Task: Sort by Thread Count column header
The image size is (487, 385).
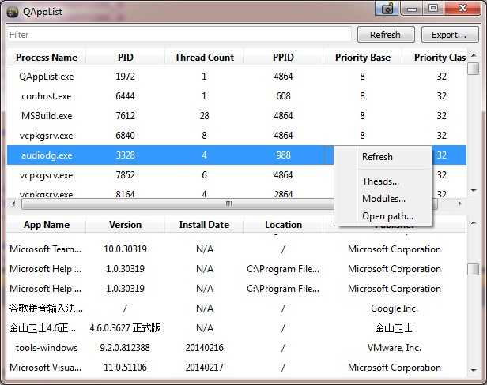Action: 204,58
